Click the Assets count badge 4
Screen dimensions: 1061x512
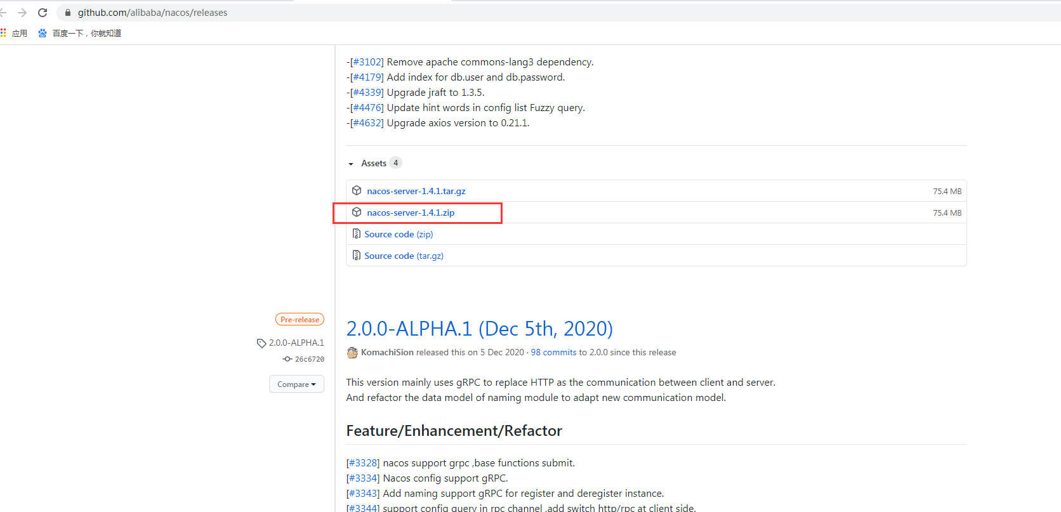[395, 163]
